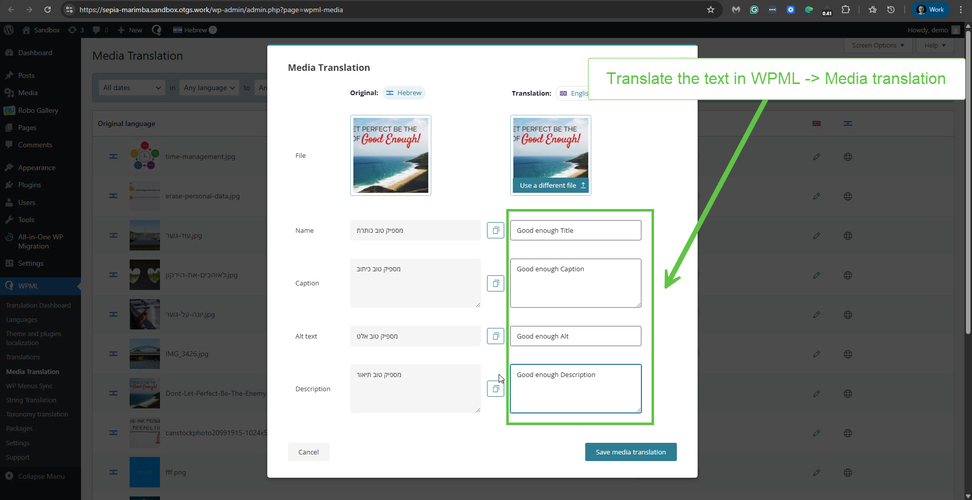The height and width of the screenshot is (500, 972).
Task: Open the comments bubble in admin bar
Action: coord(100,30)
